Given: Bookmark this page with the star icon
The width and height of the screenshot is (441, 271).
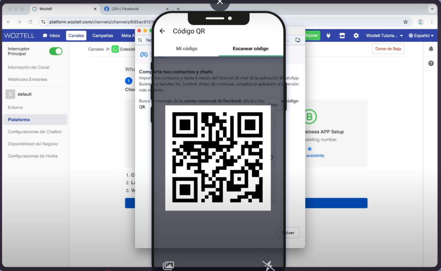Looking at the screenshot, I should click(x=406, y=22).
